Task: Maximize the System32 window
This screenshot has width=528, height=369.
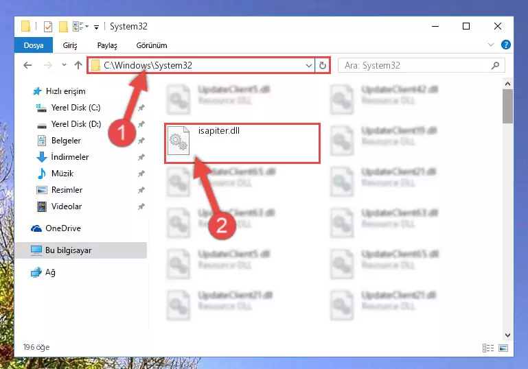Action: click(x=466, y=26)
